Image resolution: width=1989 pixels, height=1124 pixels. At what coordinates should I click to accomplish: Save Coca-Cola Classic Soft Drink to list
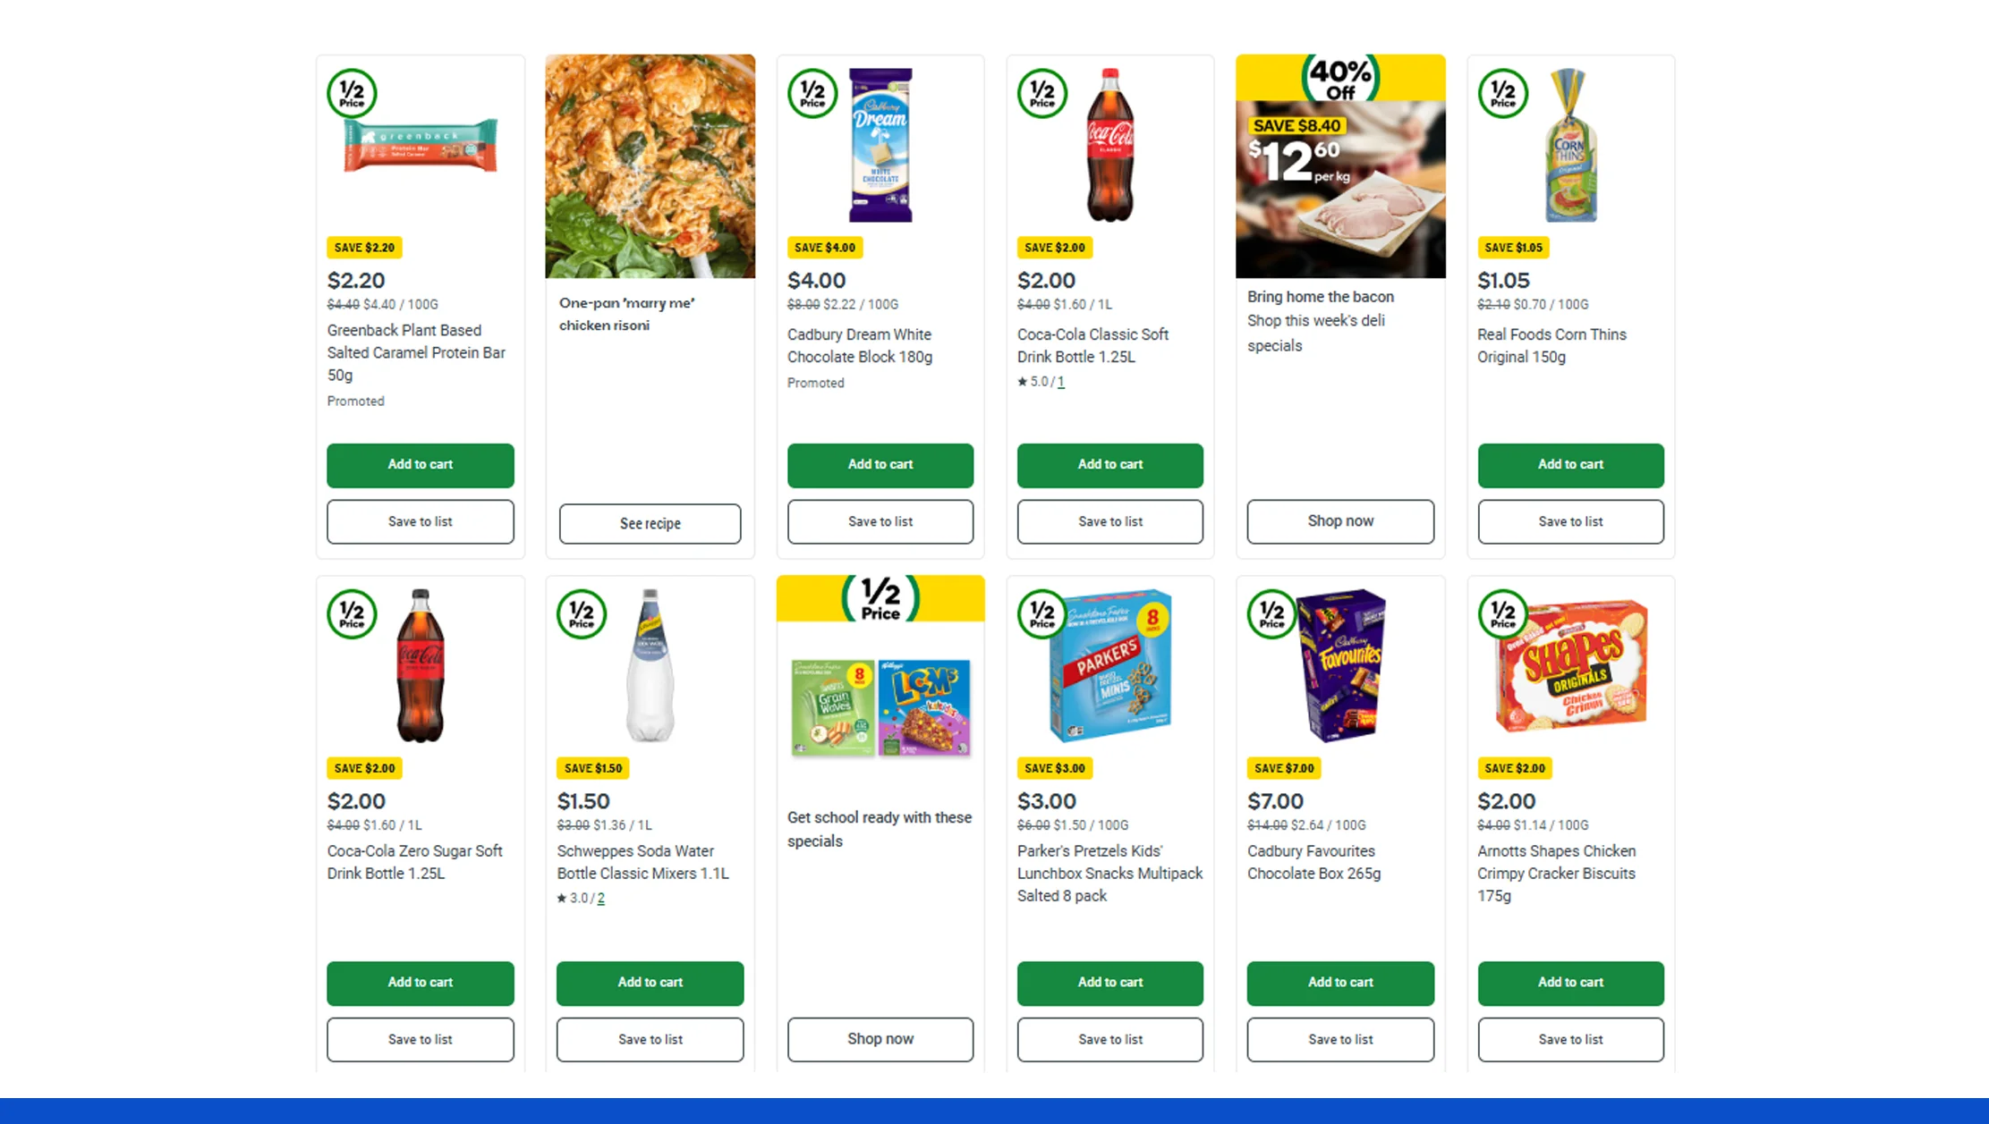point(1109,521)
